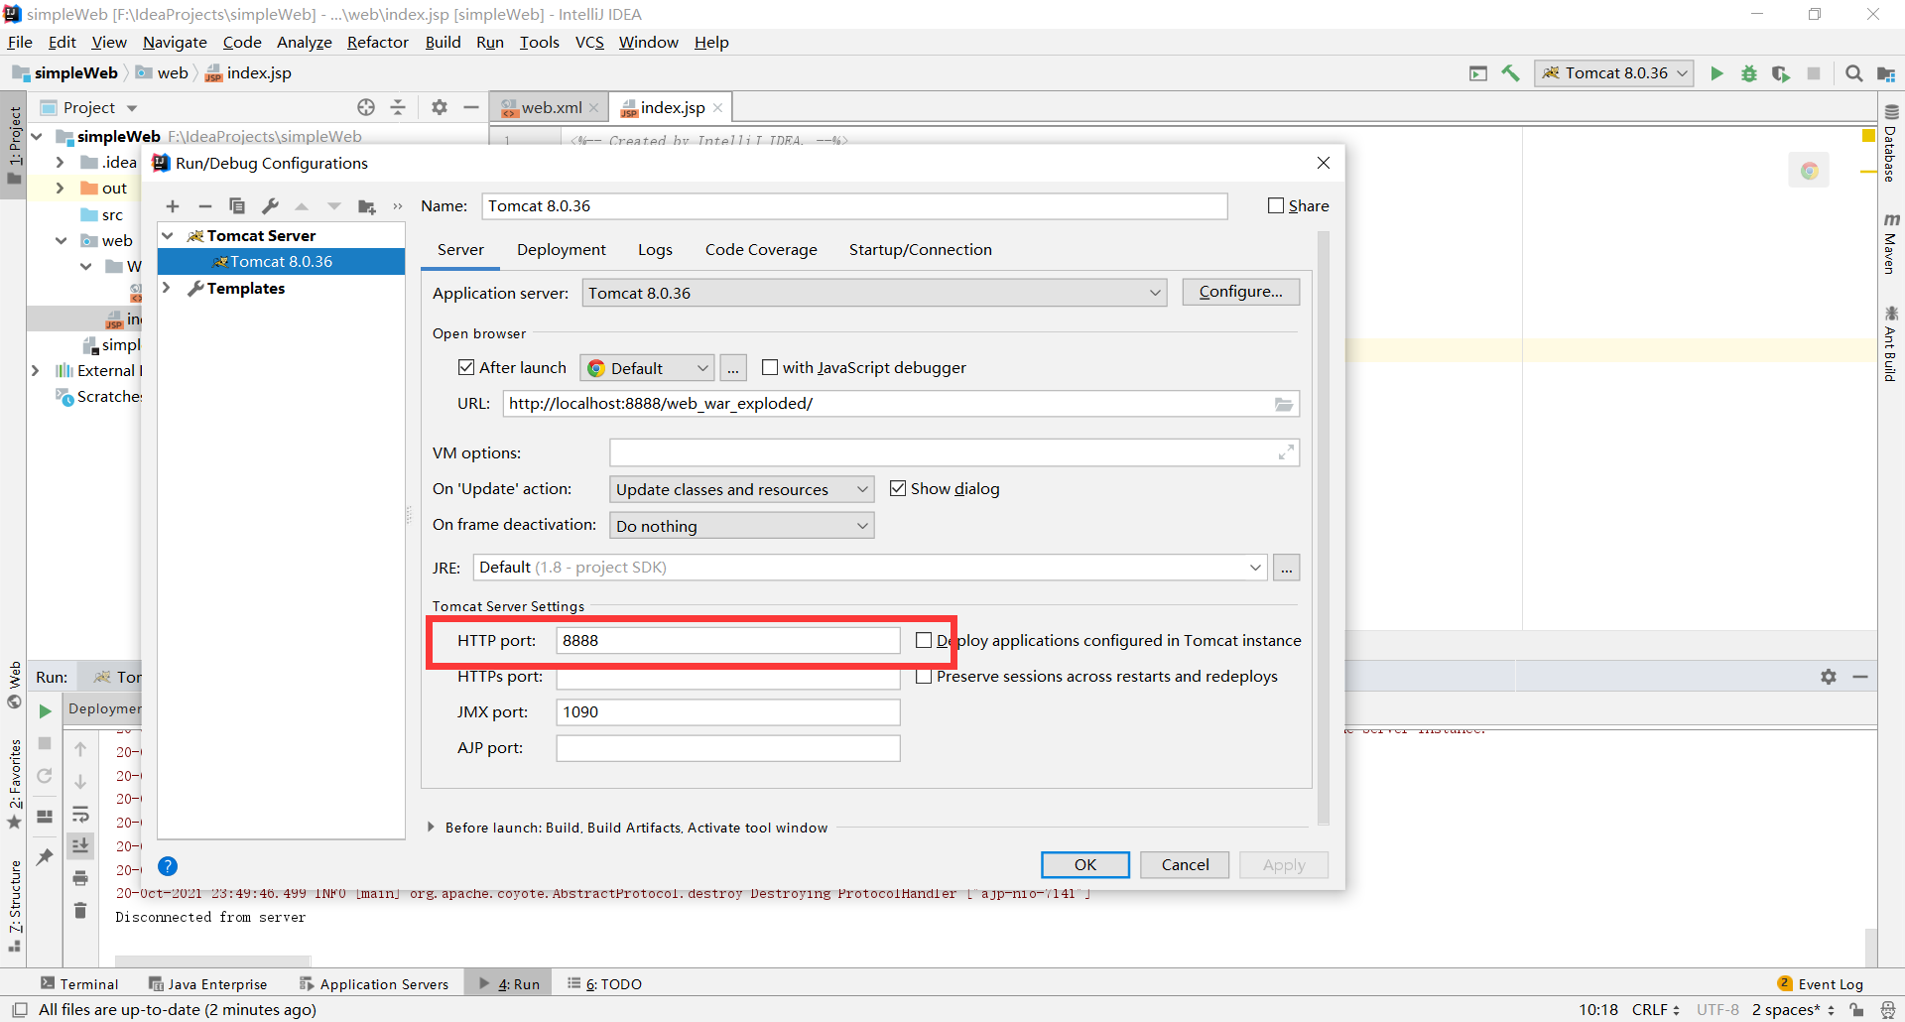Browse for the startup URL folder icon

(1284, 404)
